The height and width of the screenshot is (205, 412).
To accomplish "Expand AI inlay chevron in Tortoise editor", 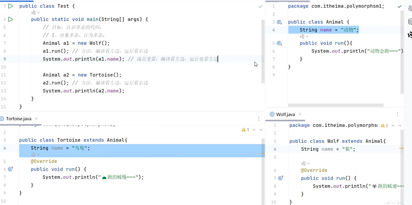I will [38, 154].
